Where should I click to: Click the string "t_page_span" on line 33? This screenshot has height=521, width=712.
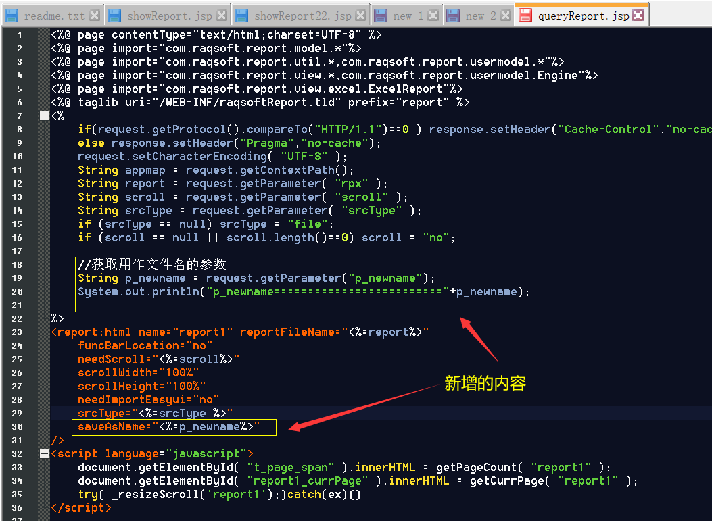[x=291, y=468]
